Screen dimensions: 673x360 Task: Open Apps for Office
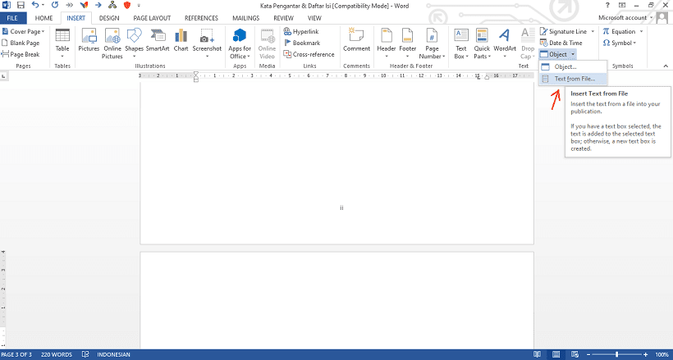click(240, 43)
